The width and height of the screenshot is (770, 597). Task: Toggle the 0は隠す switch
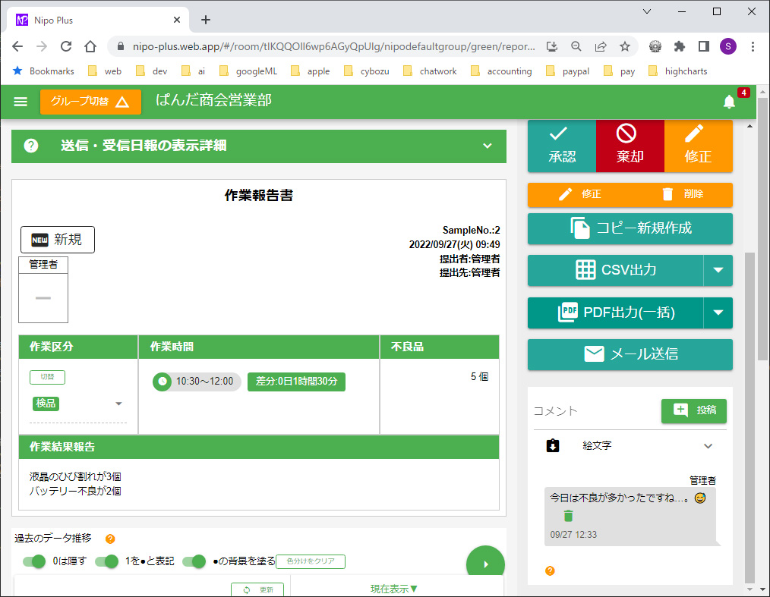click(35, 561)
